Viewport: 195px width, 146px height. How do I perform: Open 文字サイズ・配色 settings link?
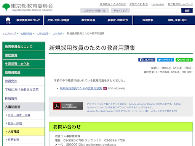[139, 4]
